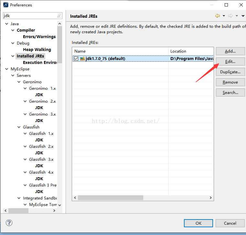Click the back navigation arrow icon

(218, 16)
